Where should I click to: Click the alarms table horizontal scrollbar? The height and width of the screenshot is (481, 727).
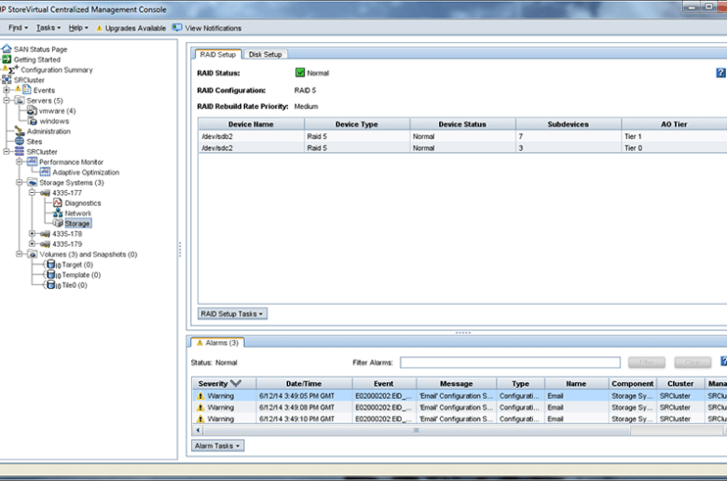click(417, 430)
